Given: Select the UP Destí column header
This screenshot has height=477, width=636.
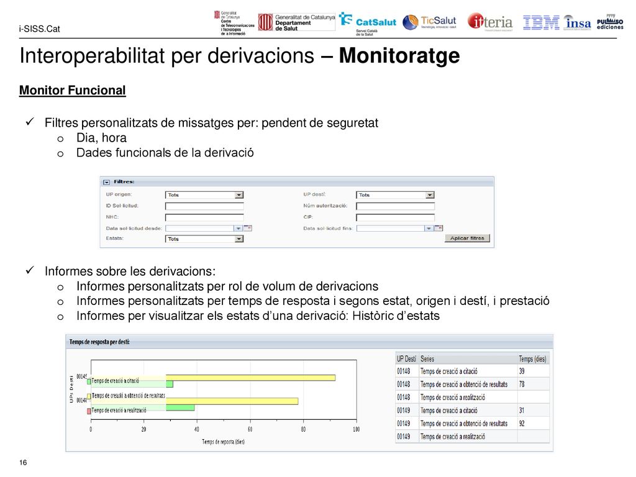Looking at the screenshot, I should pos(406,359).
